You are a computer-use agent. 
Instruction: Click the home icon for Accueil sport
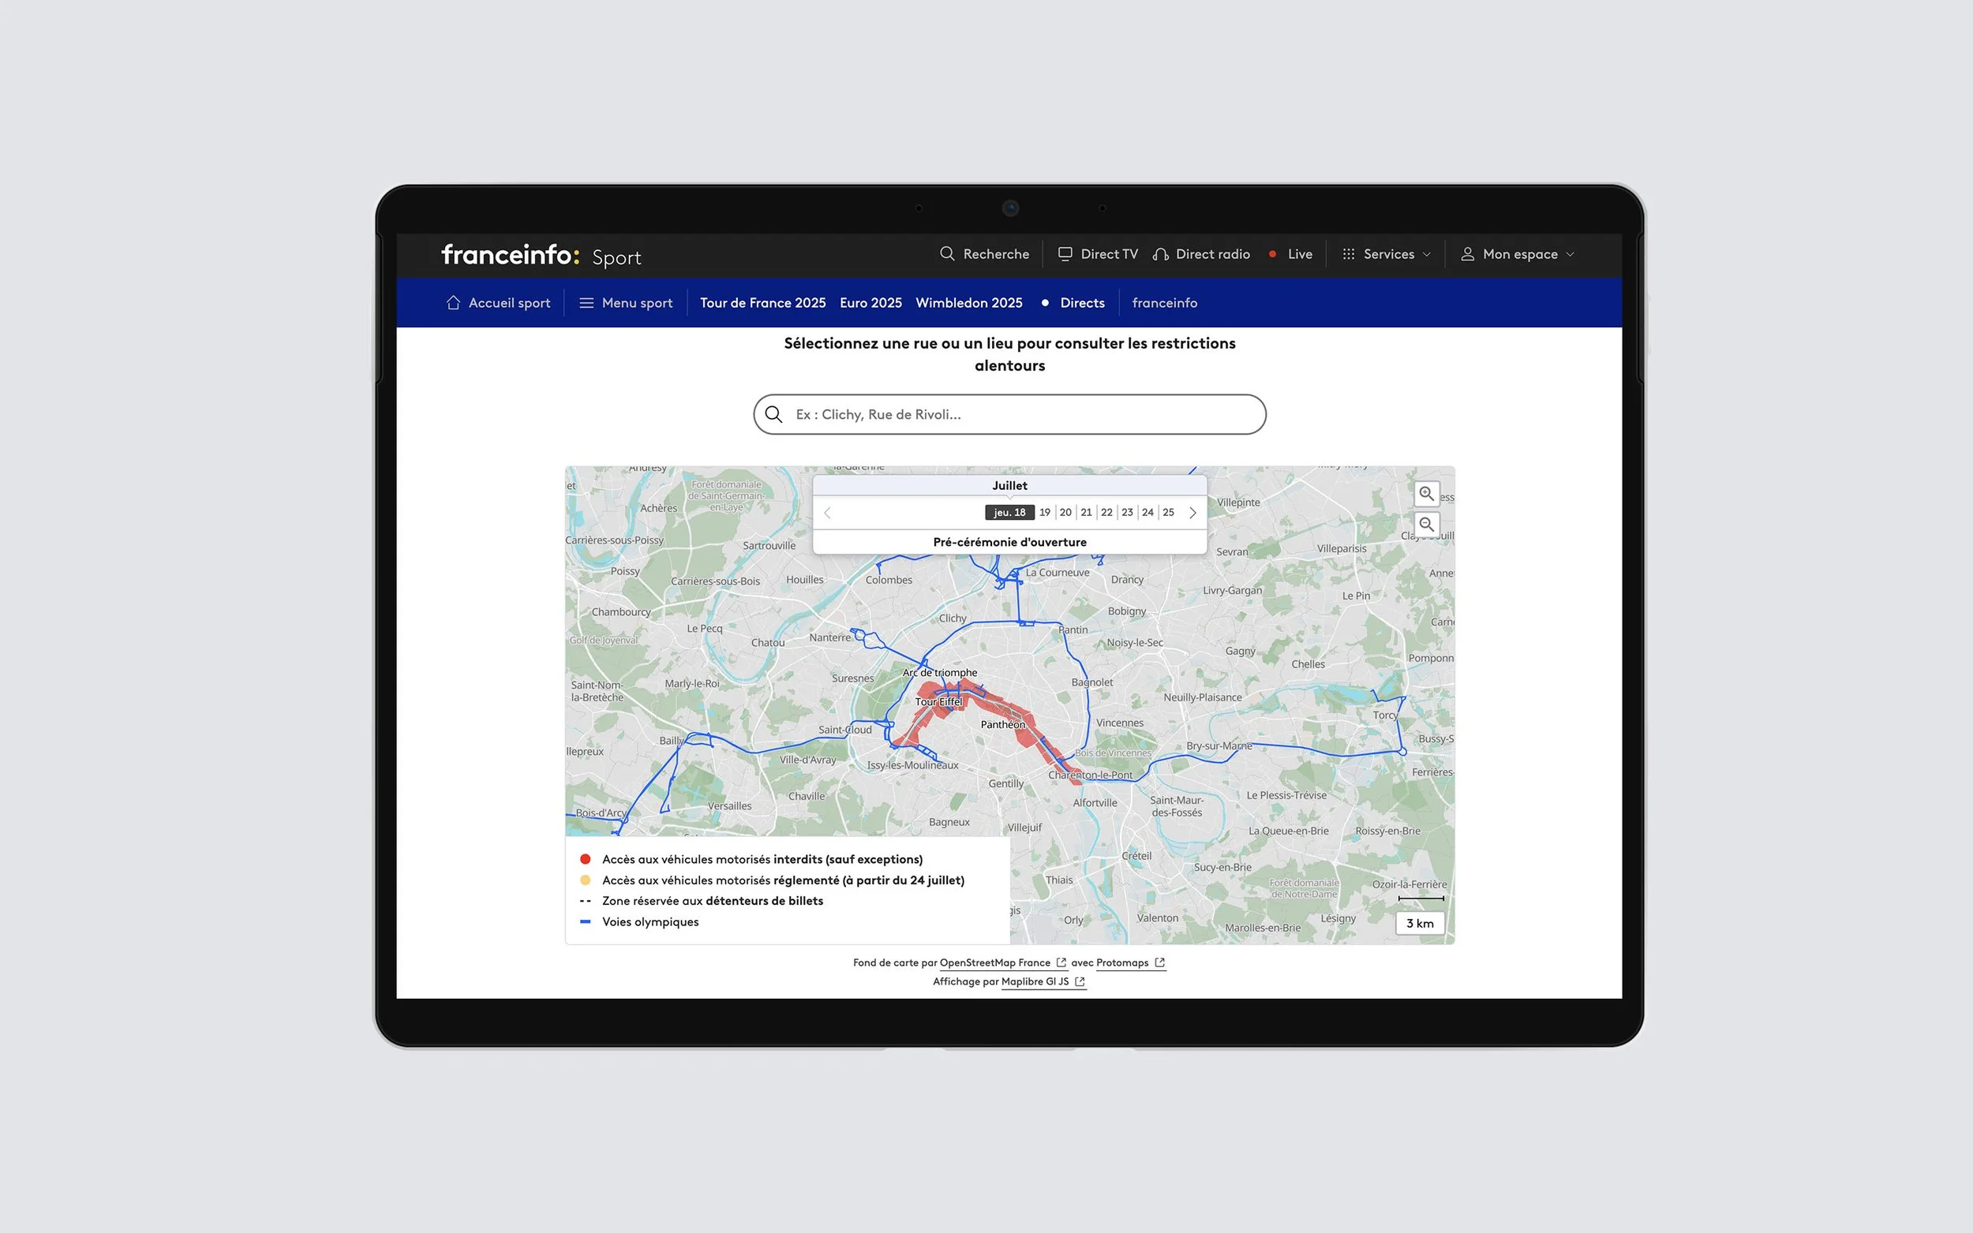coord(454,303)
